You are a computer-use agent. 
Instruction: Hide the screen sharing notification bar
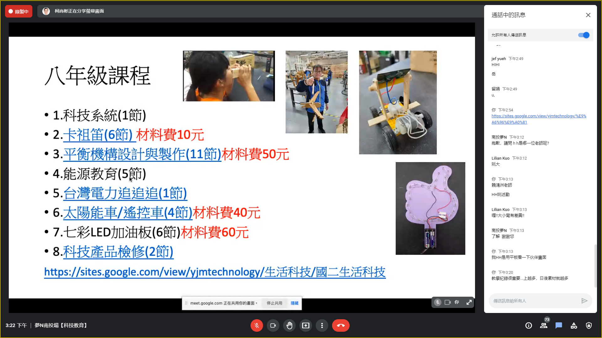click(x=294, y=303)
